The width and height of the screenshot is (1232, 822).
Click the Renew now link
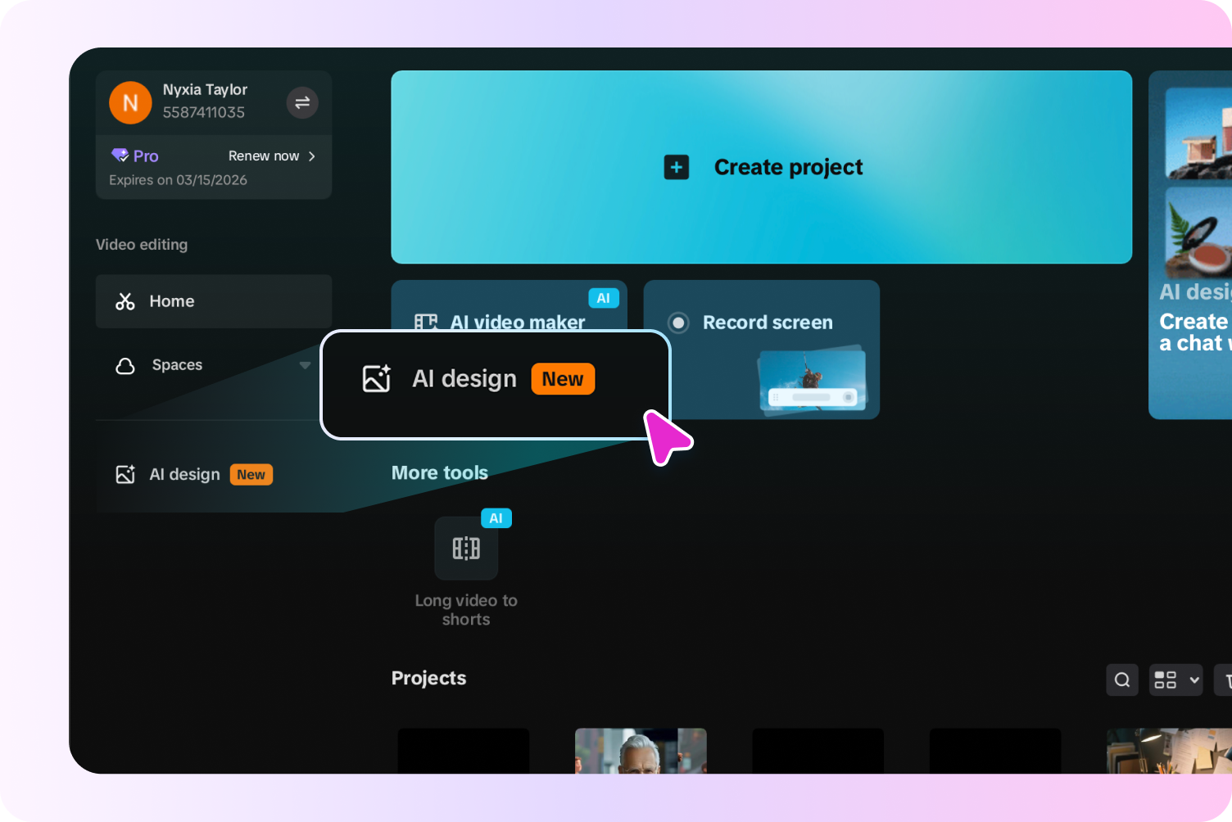(264, 156)
